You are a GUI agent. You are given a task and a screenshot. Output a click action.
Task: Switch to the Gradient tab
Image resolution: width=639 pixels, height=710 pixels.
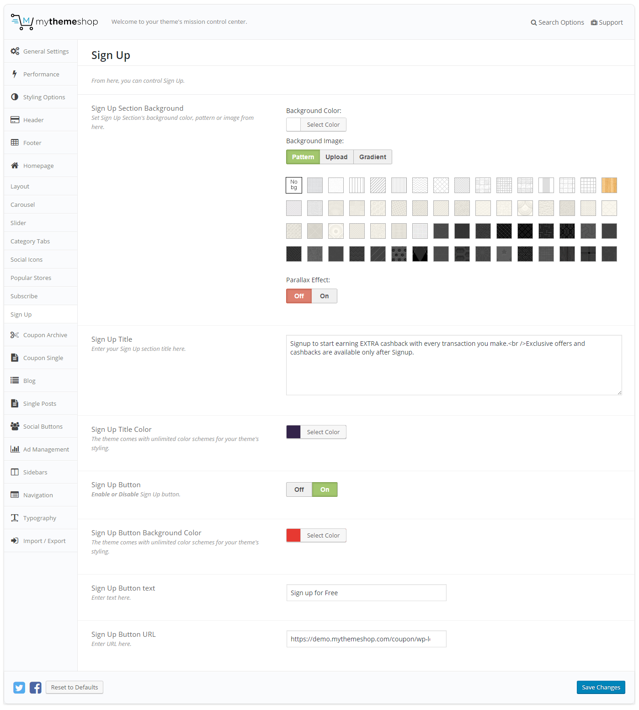pyautogui.click(x=373, y=157)
